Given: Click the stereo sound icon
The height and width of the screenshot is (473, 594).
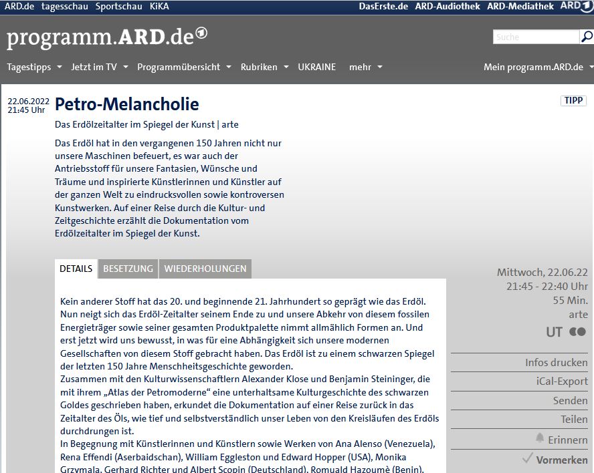Looking at the screenshot, I should pyautogui.click(x=578, y=332).
